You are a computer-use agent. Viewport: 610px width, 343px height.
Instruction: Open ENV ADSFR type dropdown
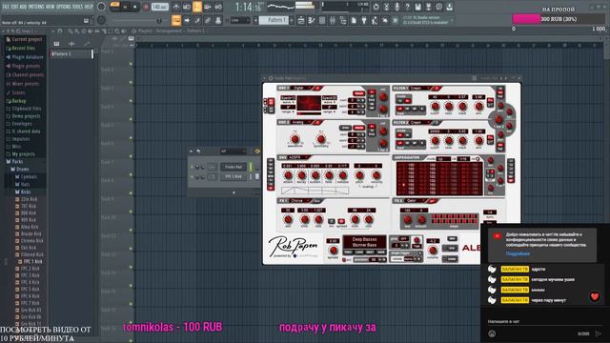tap(298, 157)
